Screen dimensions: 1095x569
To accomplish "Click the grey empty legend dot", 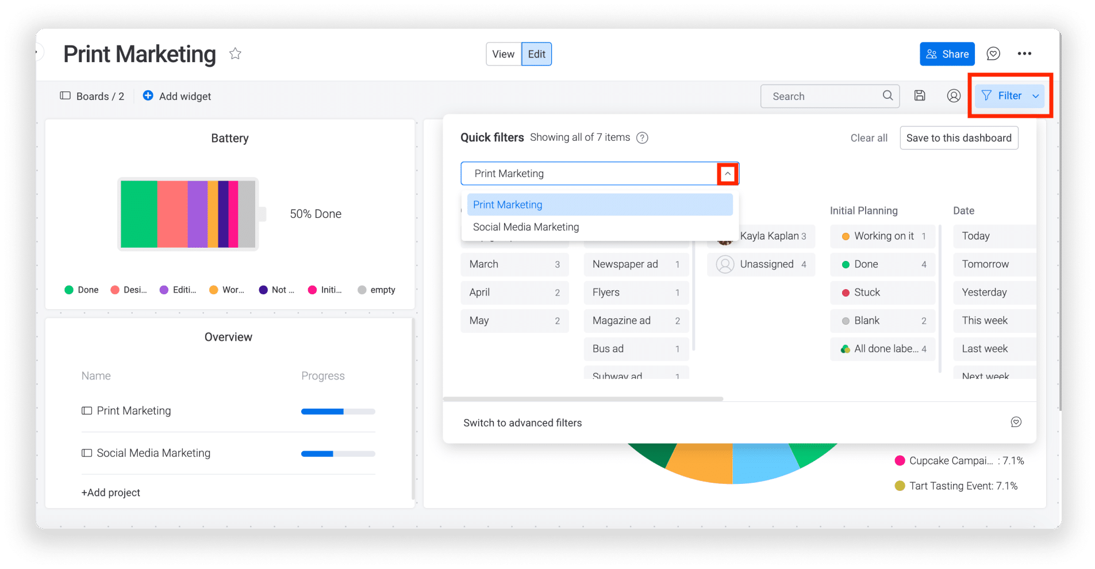I will click(x=362, y=290).
